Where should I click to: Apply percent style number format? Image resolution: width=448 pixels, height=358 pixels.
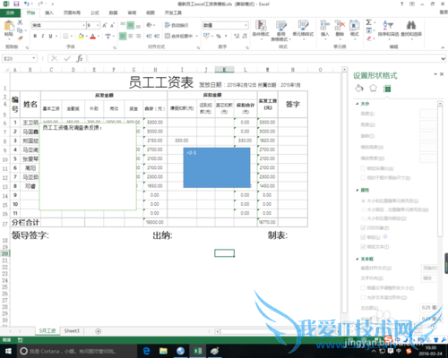pos(219,36)
